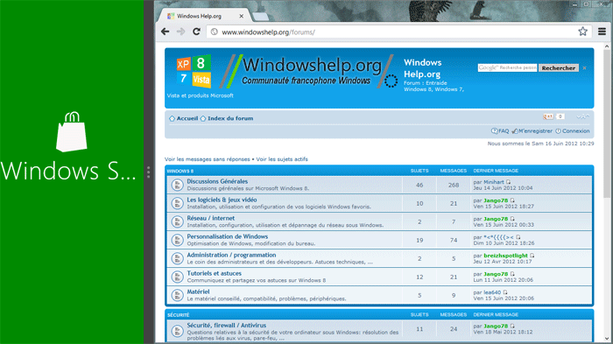Open Jango78 profile in Tutoriels et astuces row
Screen dimensions: 613x344
(x=496, y=274)
